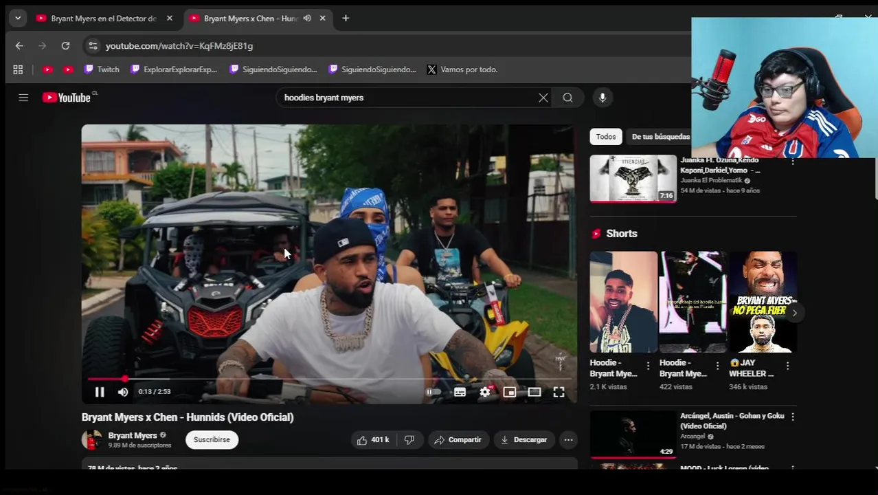The height and width of the screenshot is (495, 878).
Task: Select the Todos filter chip
Action: coord(606,137)
